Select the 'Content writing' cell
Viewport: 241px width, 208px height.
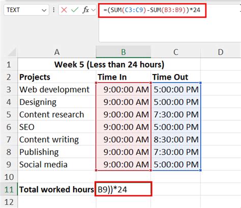(x=57, y=140)
